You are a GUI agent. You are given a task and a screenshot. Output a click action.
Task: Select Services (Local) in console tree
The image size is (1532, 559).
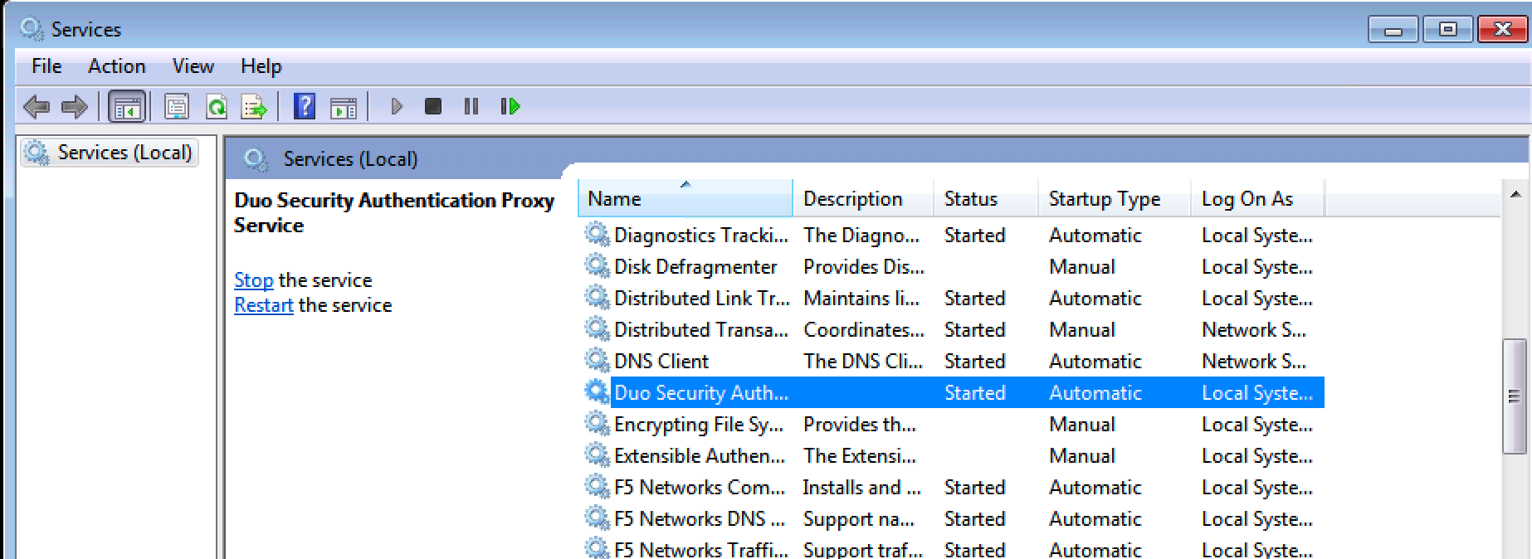(x=110, y=153)
